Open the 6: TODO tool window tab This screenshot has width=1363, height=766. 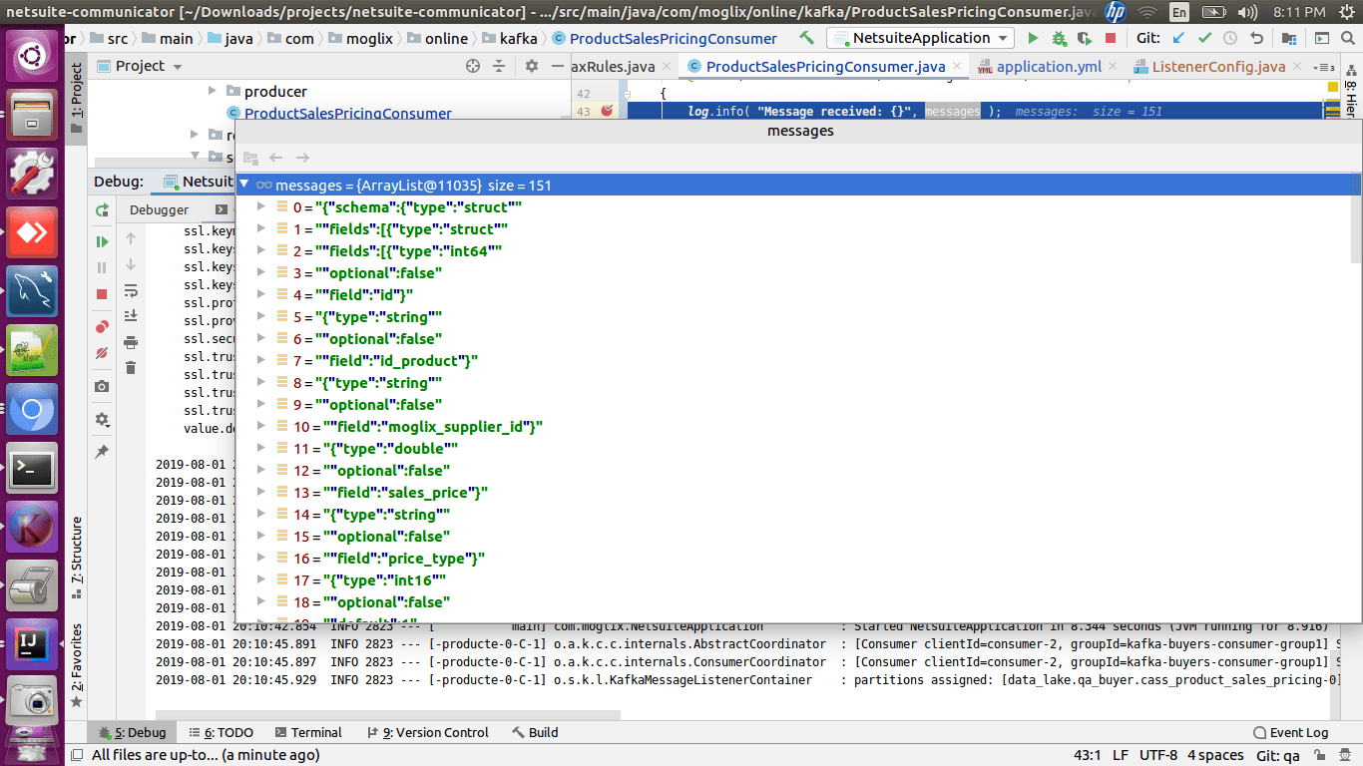[220, 732]
